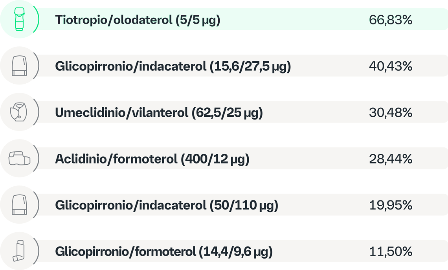This screenshot has width=448, height=270.
Task: Click the (400/12 µg) dosage text
Action: pos(215,159)
